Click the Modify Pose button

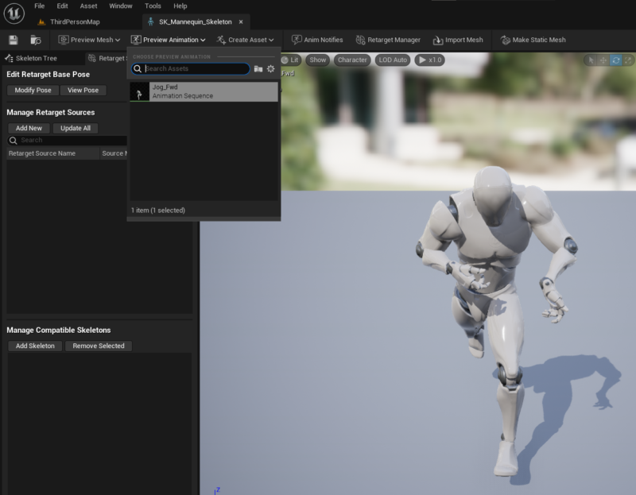[x=32, y=90]
